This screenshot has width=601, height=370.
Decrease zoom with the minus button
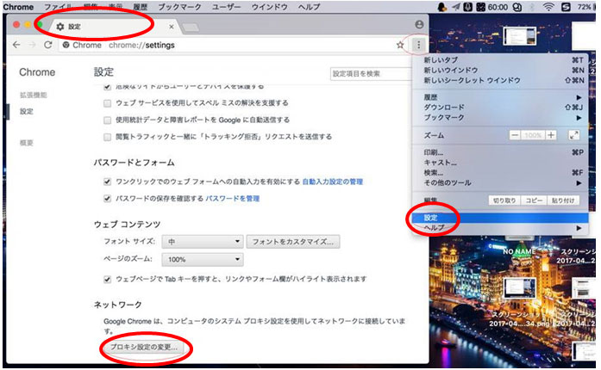[515, 135]
